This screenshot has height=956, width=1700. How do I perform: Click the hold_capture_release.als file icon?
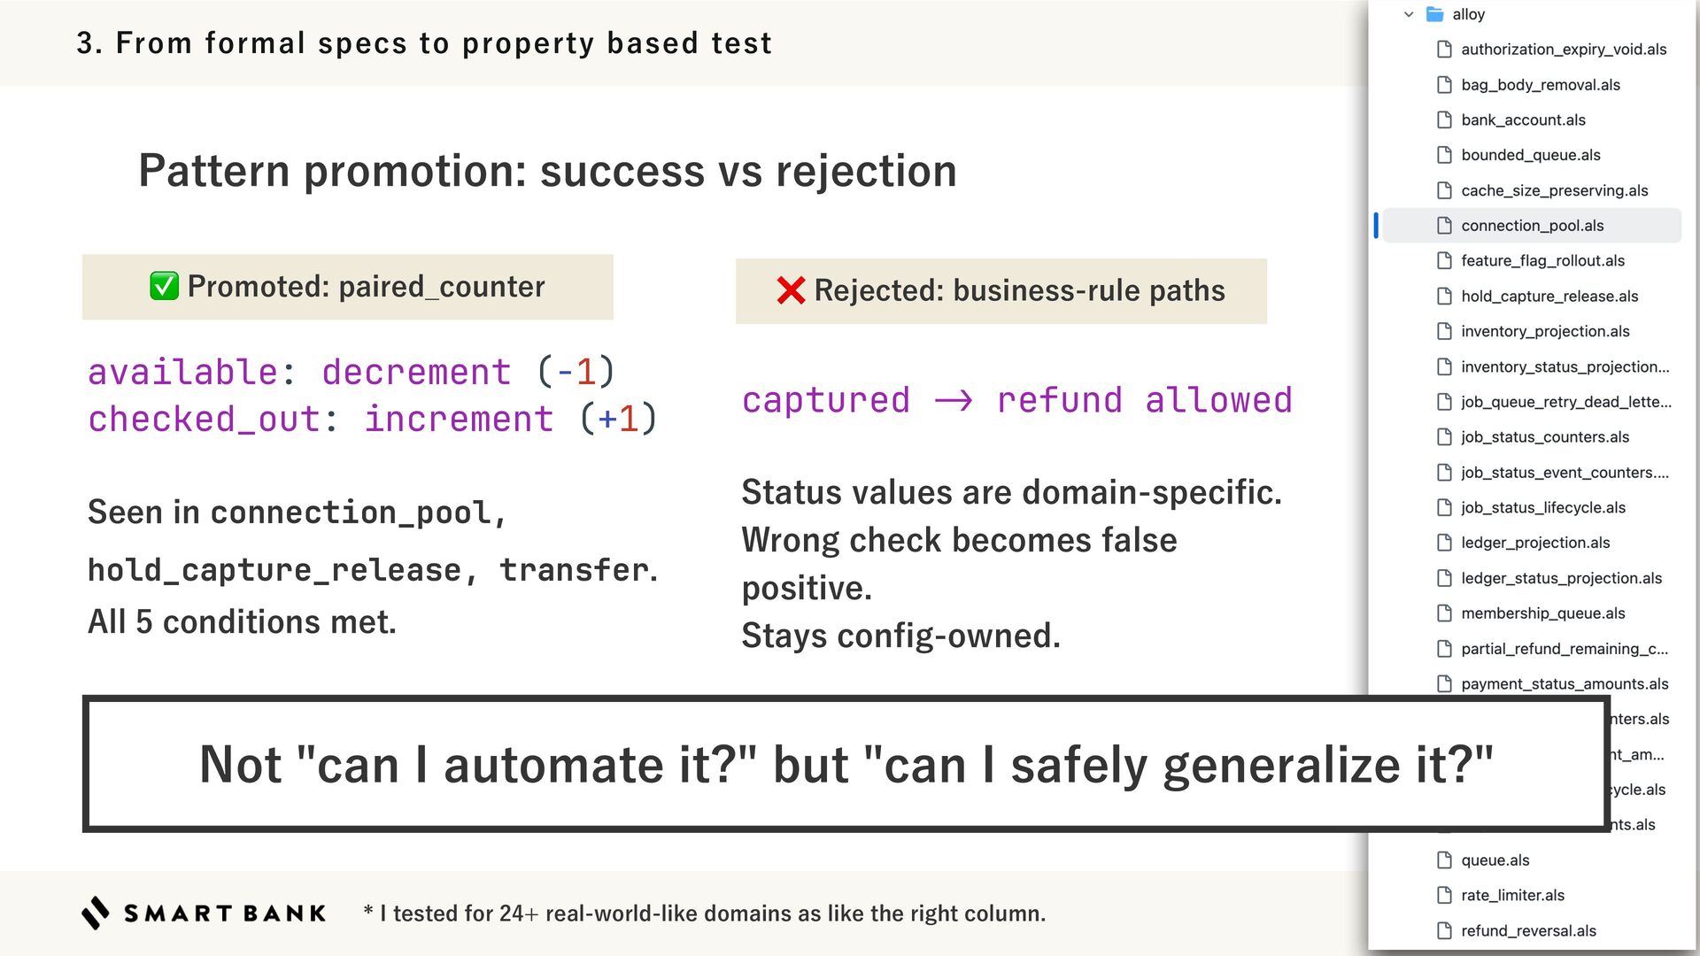[x=1444, y=296]
